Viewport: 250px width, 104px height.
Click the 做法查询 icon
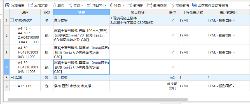pos(149,5)
